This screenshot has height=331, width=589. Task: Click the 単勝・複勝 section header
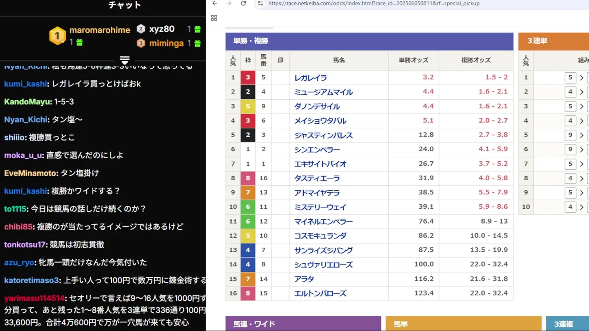pyautogui.click(x=370, y=41)
